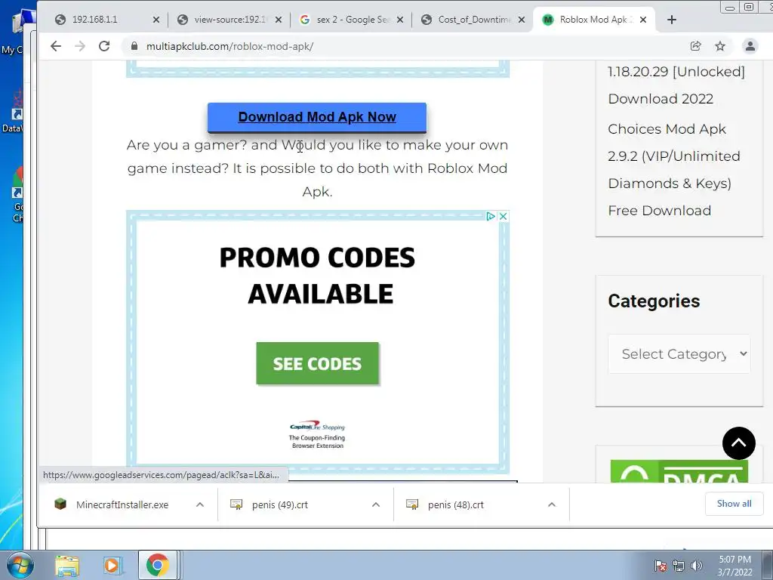This screenshot has width=773, height=580.
Task: Open the Chrome profile avatar menu
Action: tap(750, 46)
